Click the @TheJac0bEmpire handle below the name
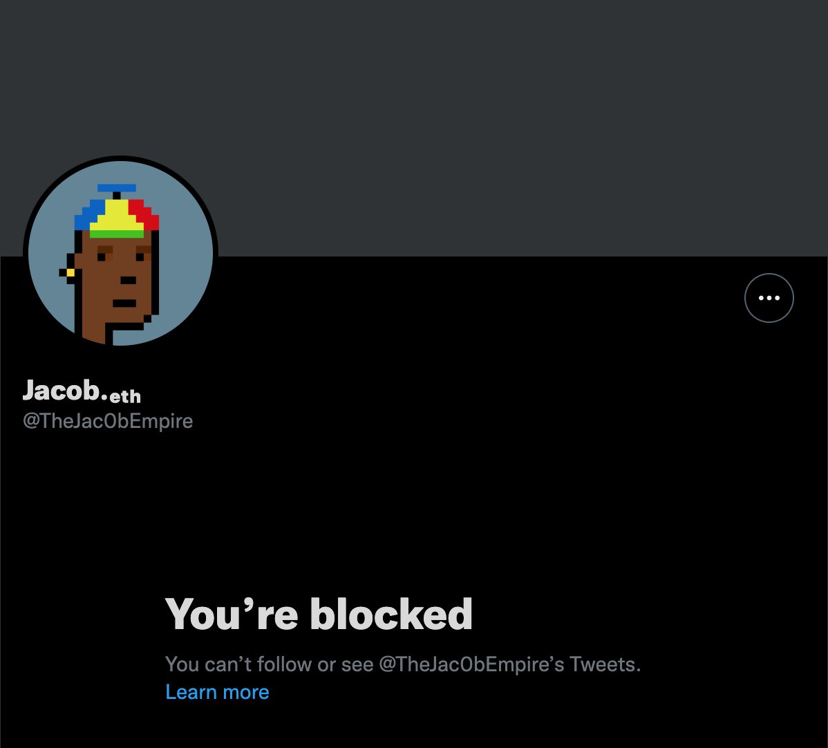 108,421
